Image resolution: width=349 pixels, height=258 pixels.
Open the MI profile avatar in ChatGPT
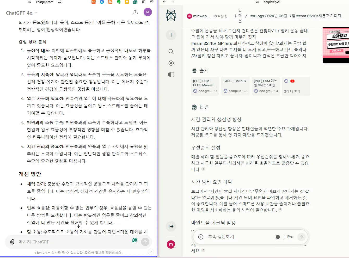pyautogui.click(x=148, y=12)
